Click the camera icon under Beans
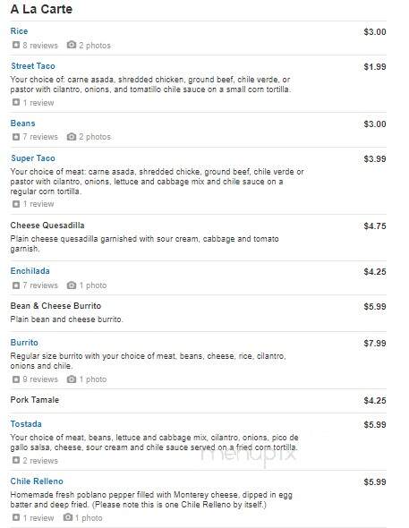This screenshot has height=528, width=409. point(71,136)
